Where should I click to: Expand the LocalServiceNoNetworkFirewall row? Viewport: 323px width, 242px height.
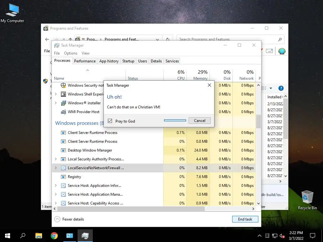pyautogui.click(x=56, y=168)
